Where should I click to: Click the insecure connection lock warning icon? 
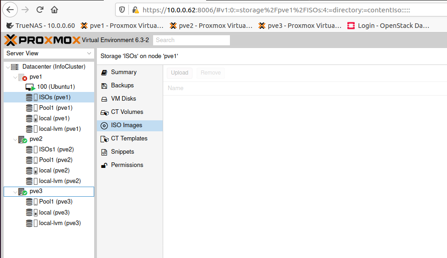coord(135,10)
